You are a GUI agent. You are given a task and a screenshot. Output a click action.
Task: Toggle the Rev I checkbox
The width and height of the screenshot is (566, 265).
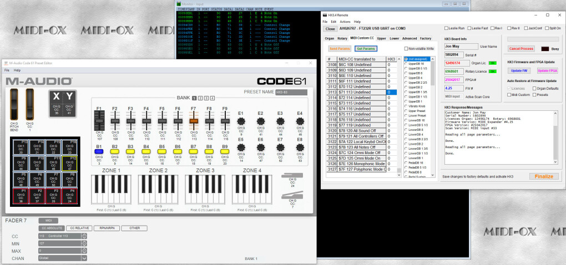(492, 28)
